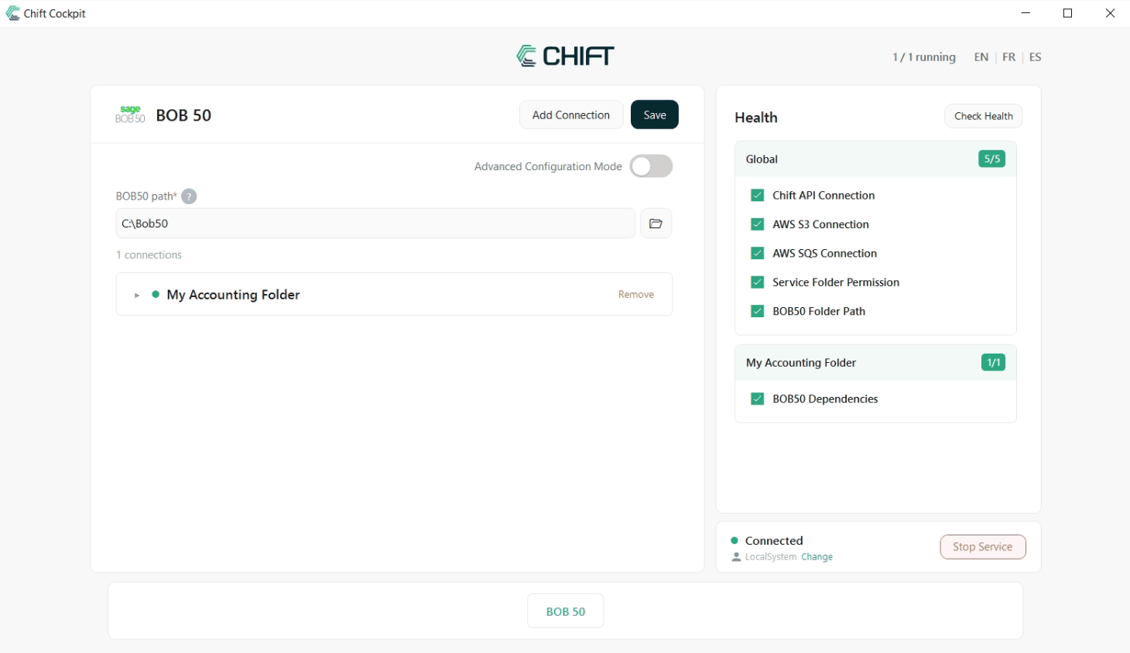Screen dimensions: 1130x653
Task: Expand the My Accounting Folder connection arrow
Action: click(x=137, y=295)
